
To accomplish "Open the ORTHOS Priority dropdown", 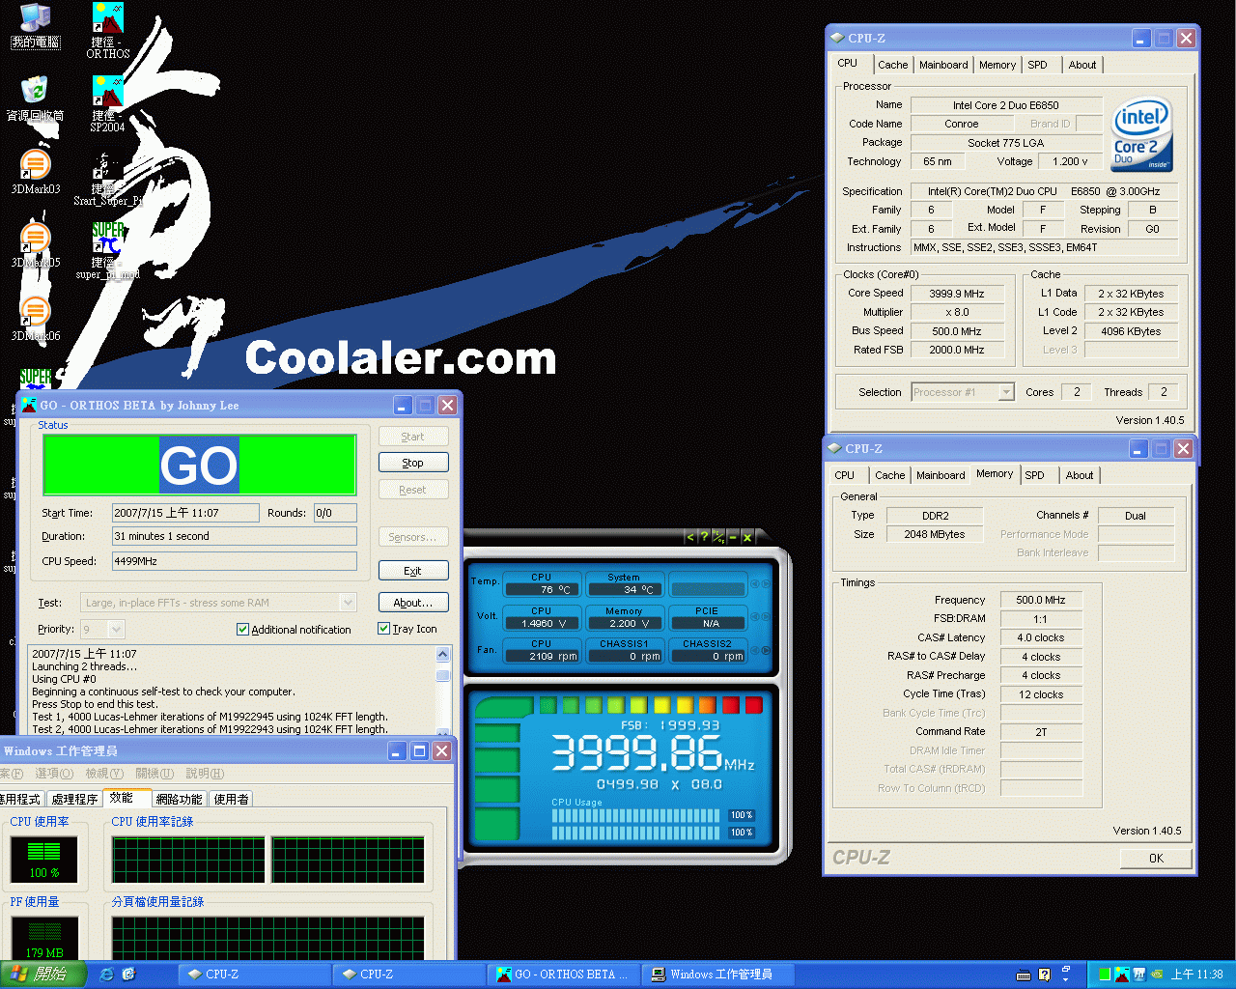I will tap(116, 630).
